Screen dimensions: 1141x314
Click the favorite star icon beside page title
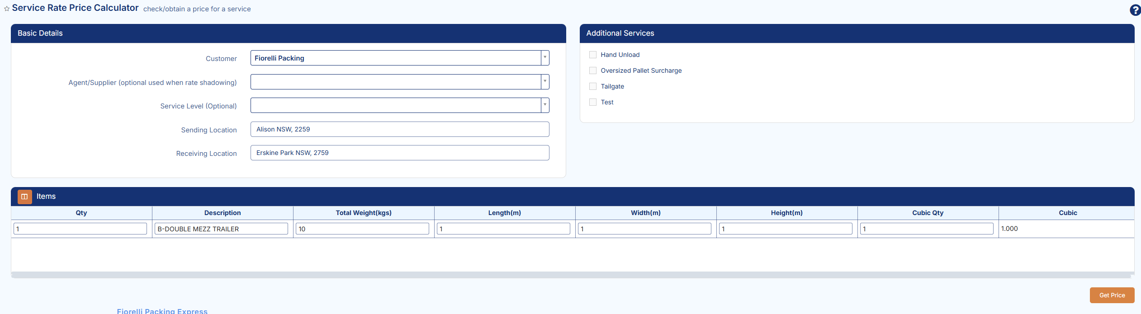point(7,9)
